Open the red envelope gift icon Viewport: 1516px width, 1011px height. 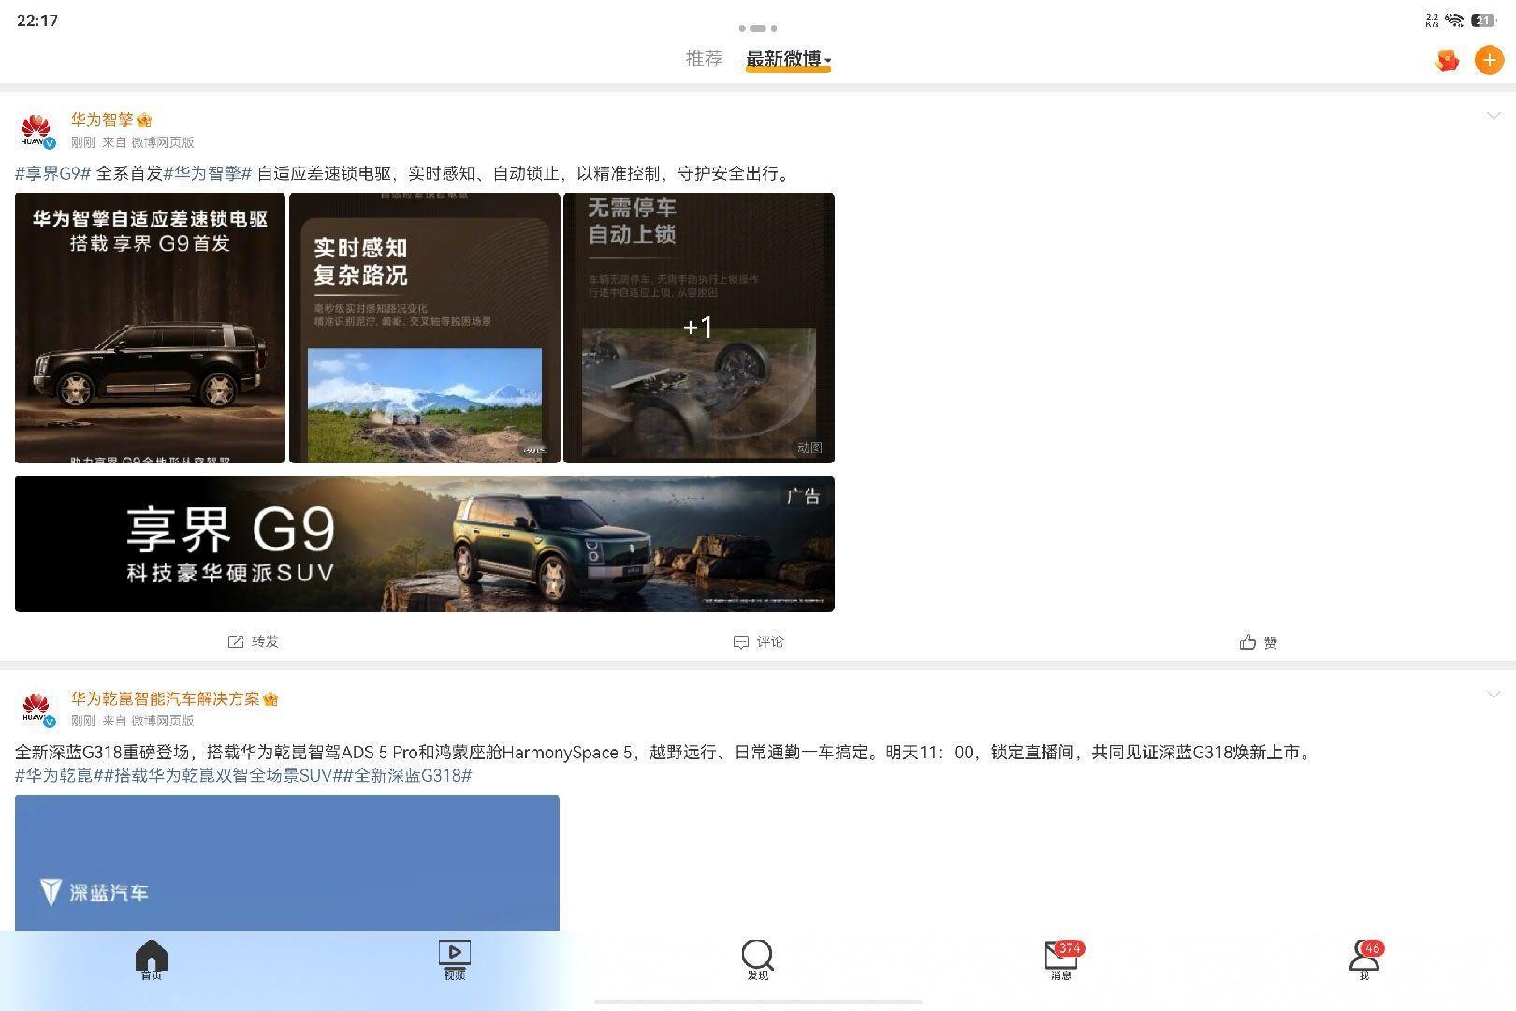1447,61
